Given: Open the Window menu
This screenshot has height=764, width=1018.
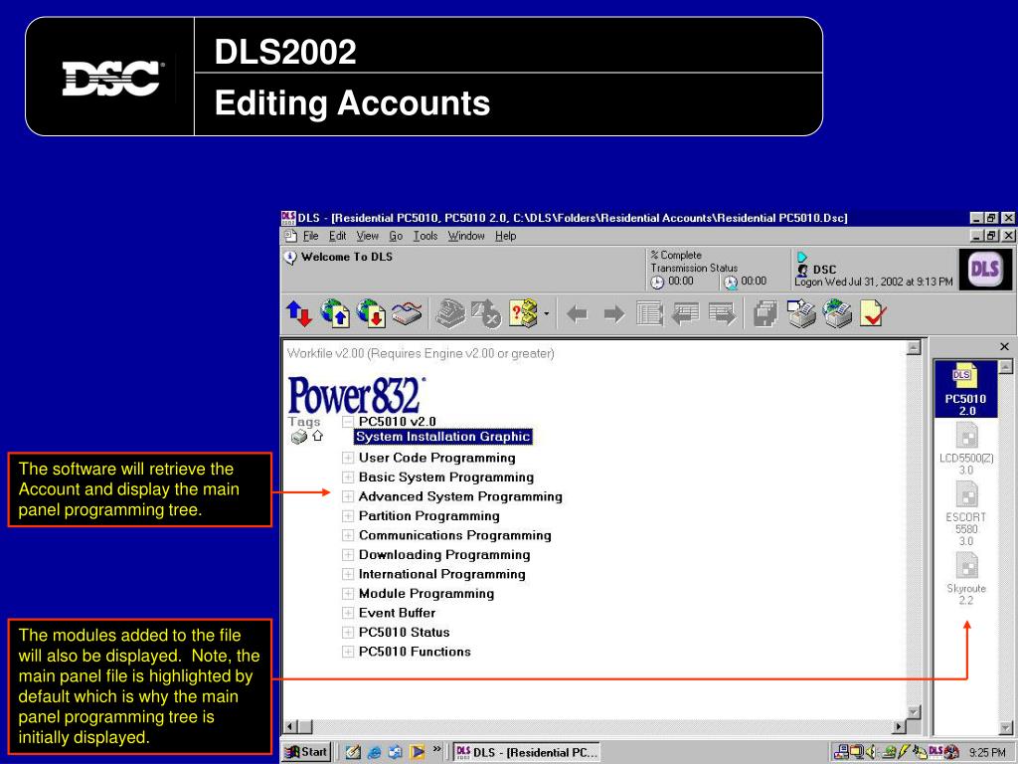Looking at the screenshot, I should (466, 236).
